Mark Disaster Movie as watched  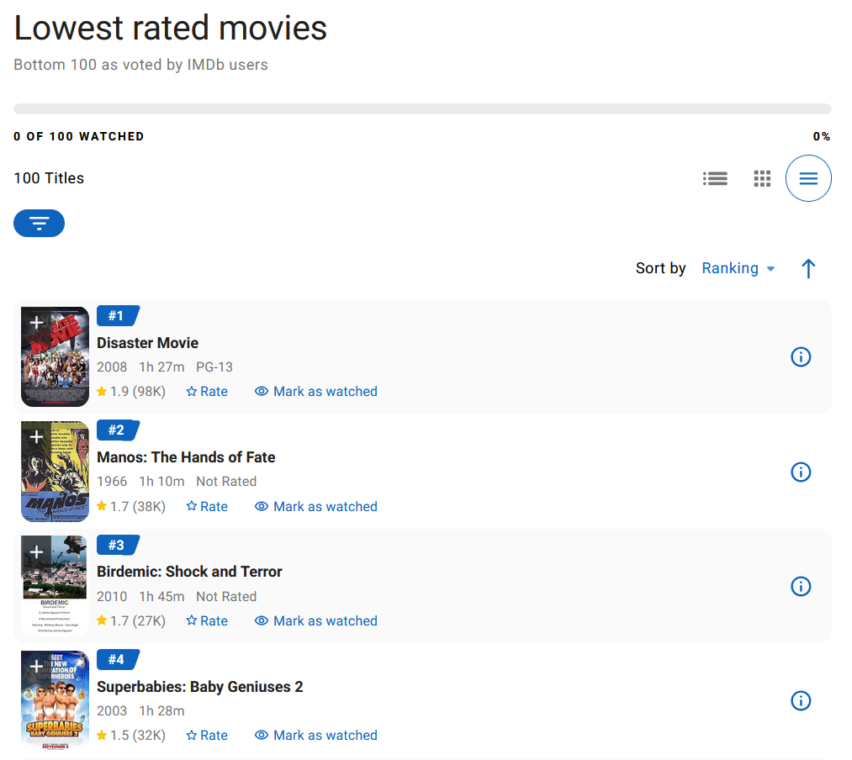click(316, 392)
